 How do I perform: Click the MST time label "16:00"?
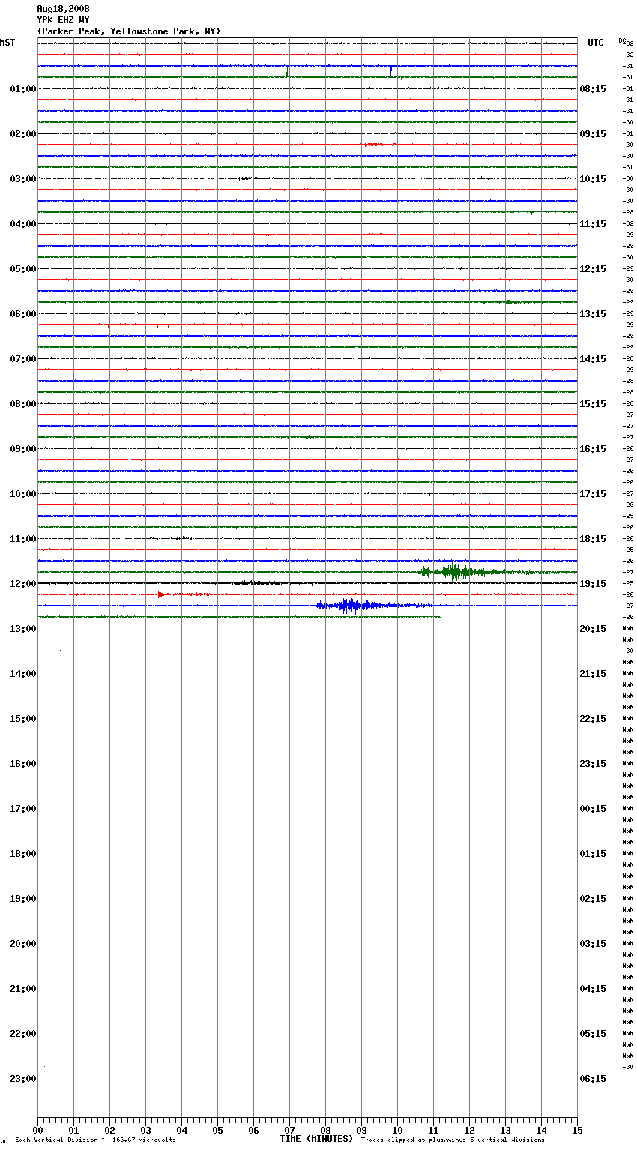point(23,764)
